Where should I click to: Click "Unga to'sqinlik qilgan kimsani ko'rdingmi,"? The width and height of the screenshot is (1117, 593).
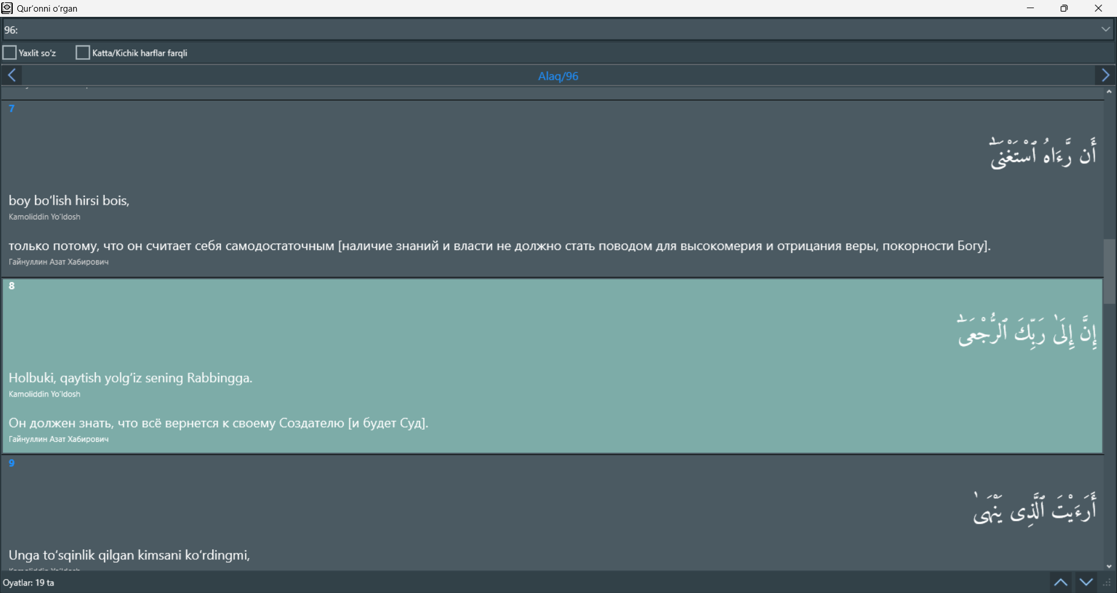point(129,556)
